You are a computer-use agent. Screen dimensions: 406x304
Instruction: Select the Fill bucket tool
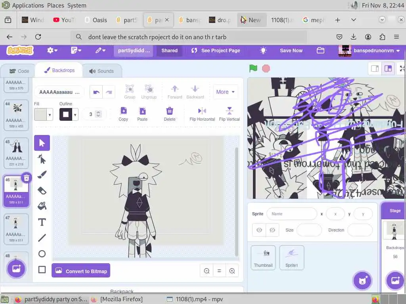(x=42, y=206)
